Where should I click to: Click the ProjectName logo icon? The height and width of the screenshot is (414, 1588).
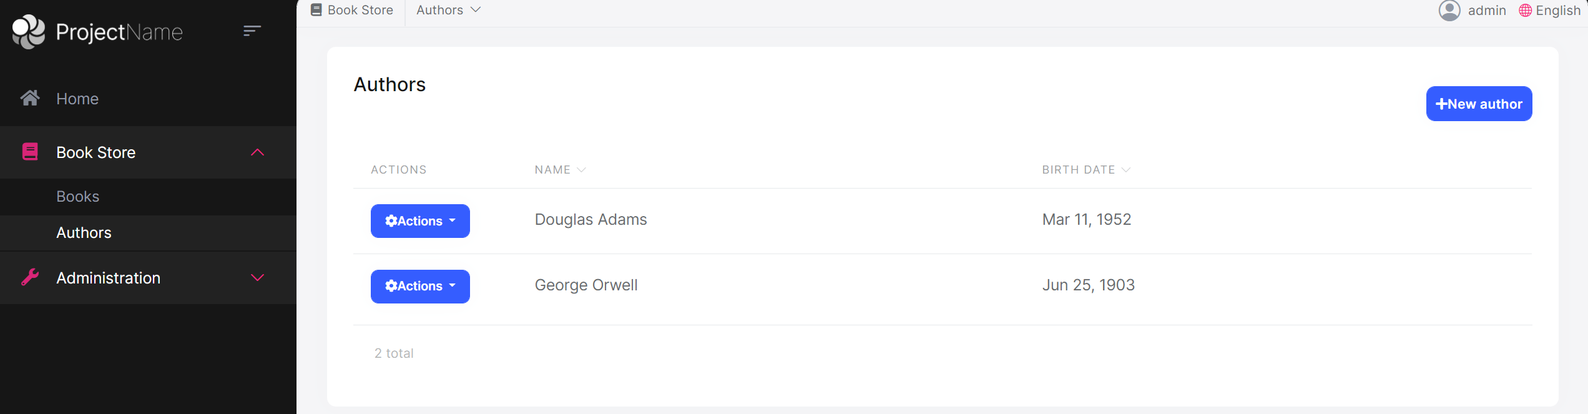coord(29,31)
